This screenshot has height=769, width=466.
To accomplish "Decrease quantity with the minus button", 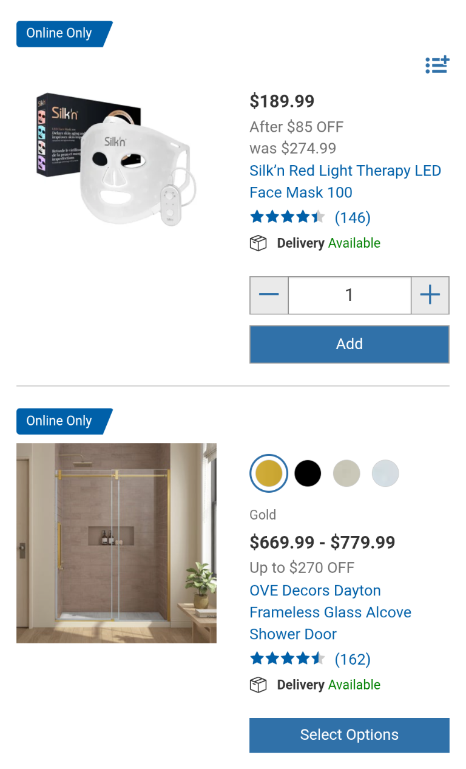I will click(x=269, y=296).
